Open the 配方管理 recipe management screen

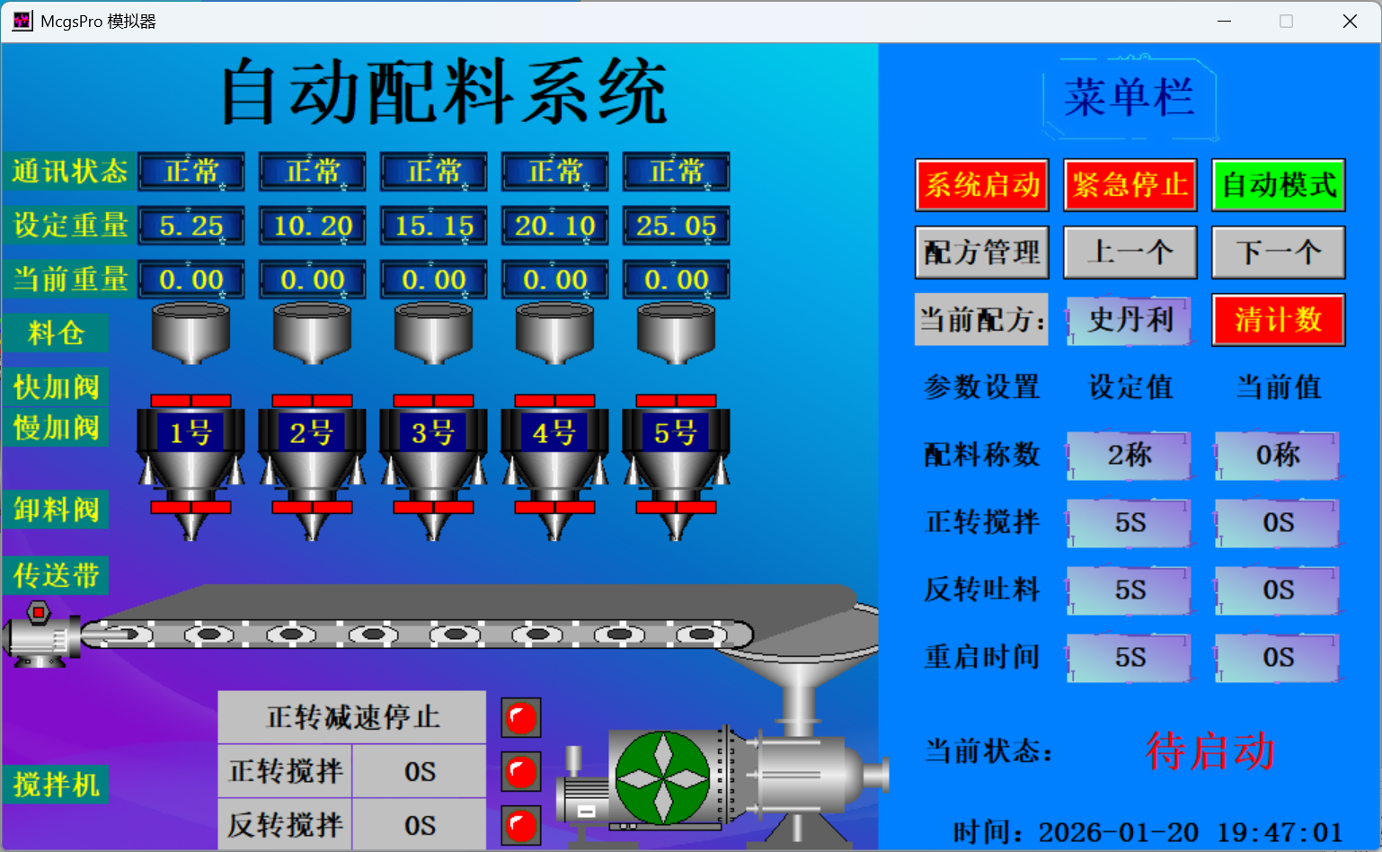[981, 253]
